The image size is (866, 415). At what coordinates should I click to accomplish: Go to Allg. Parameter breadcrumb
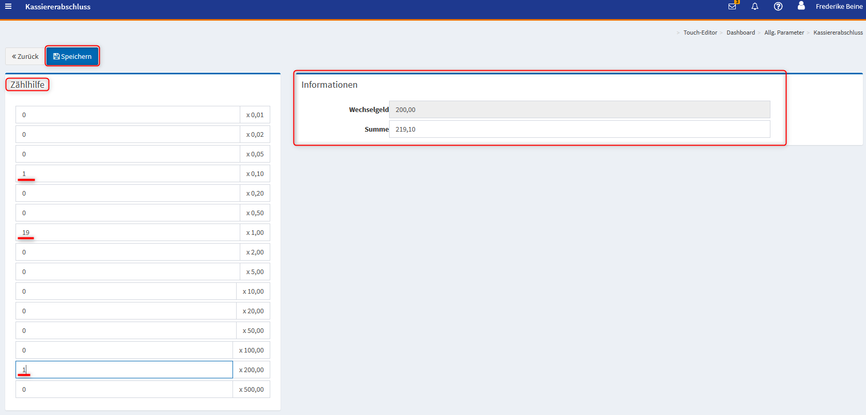click(x=784, y=33)
